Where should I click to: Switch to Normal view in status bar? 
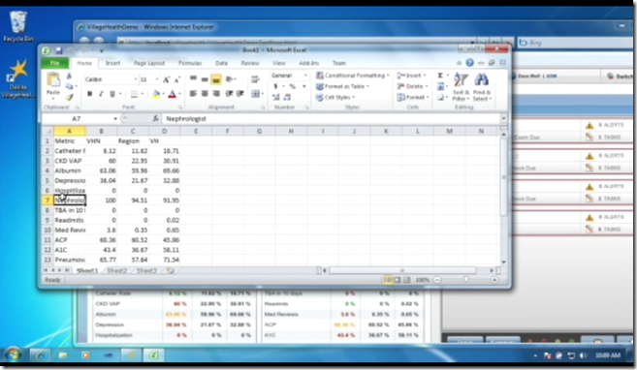[388, 280]
